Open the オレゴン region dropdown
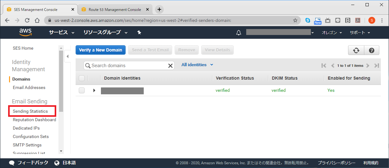Image resolution: width=389 pixels, height=168 pixels. tap(332, 33)
